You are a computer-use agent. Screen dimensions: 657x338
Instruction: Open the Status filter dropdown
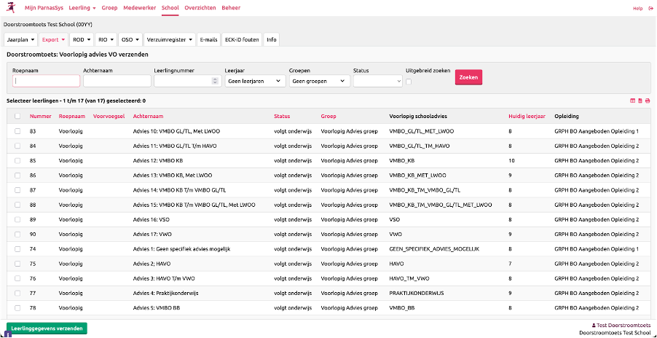[377, 81]
